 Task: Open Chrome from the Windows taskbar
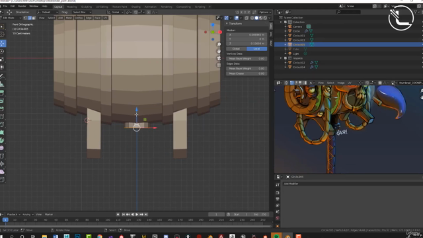100,236
